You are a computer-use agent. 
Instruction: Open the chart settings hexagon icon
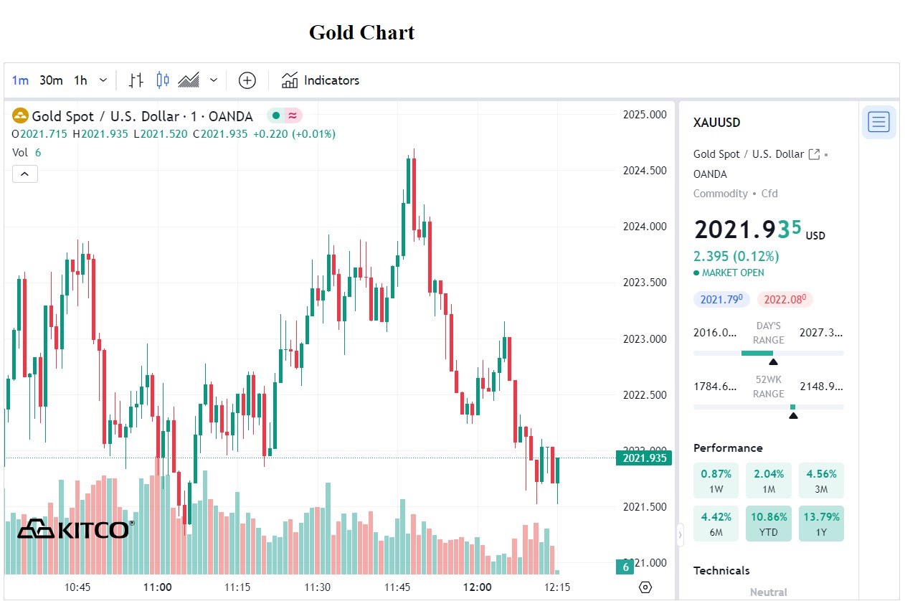point(645,587)
